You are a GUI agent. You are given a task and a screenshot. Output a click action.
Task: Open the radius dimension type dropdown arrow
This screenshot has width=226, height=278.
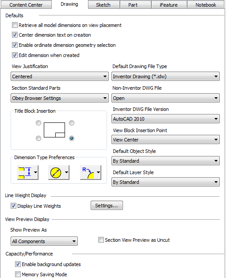[98, 172]
